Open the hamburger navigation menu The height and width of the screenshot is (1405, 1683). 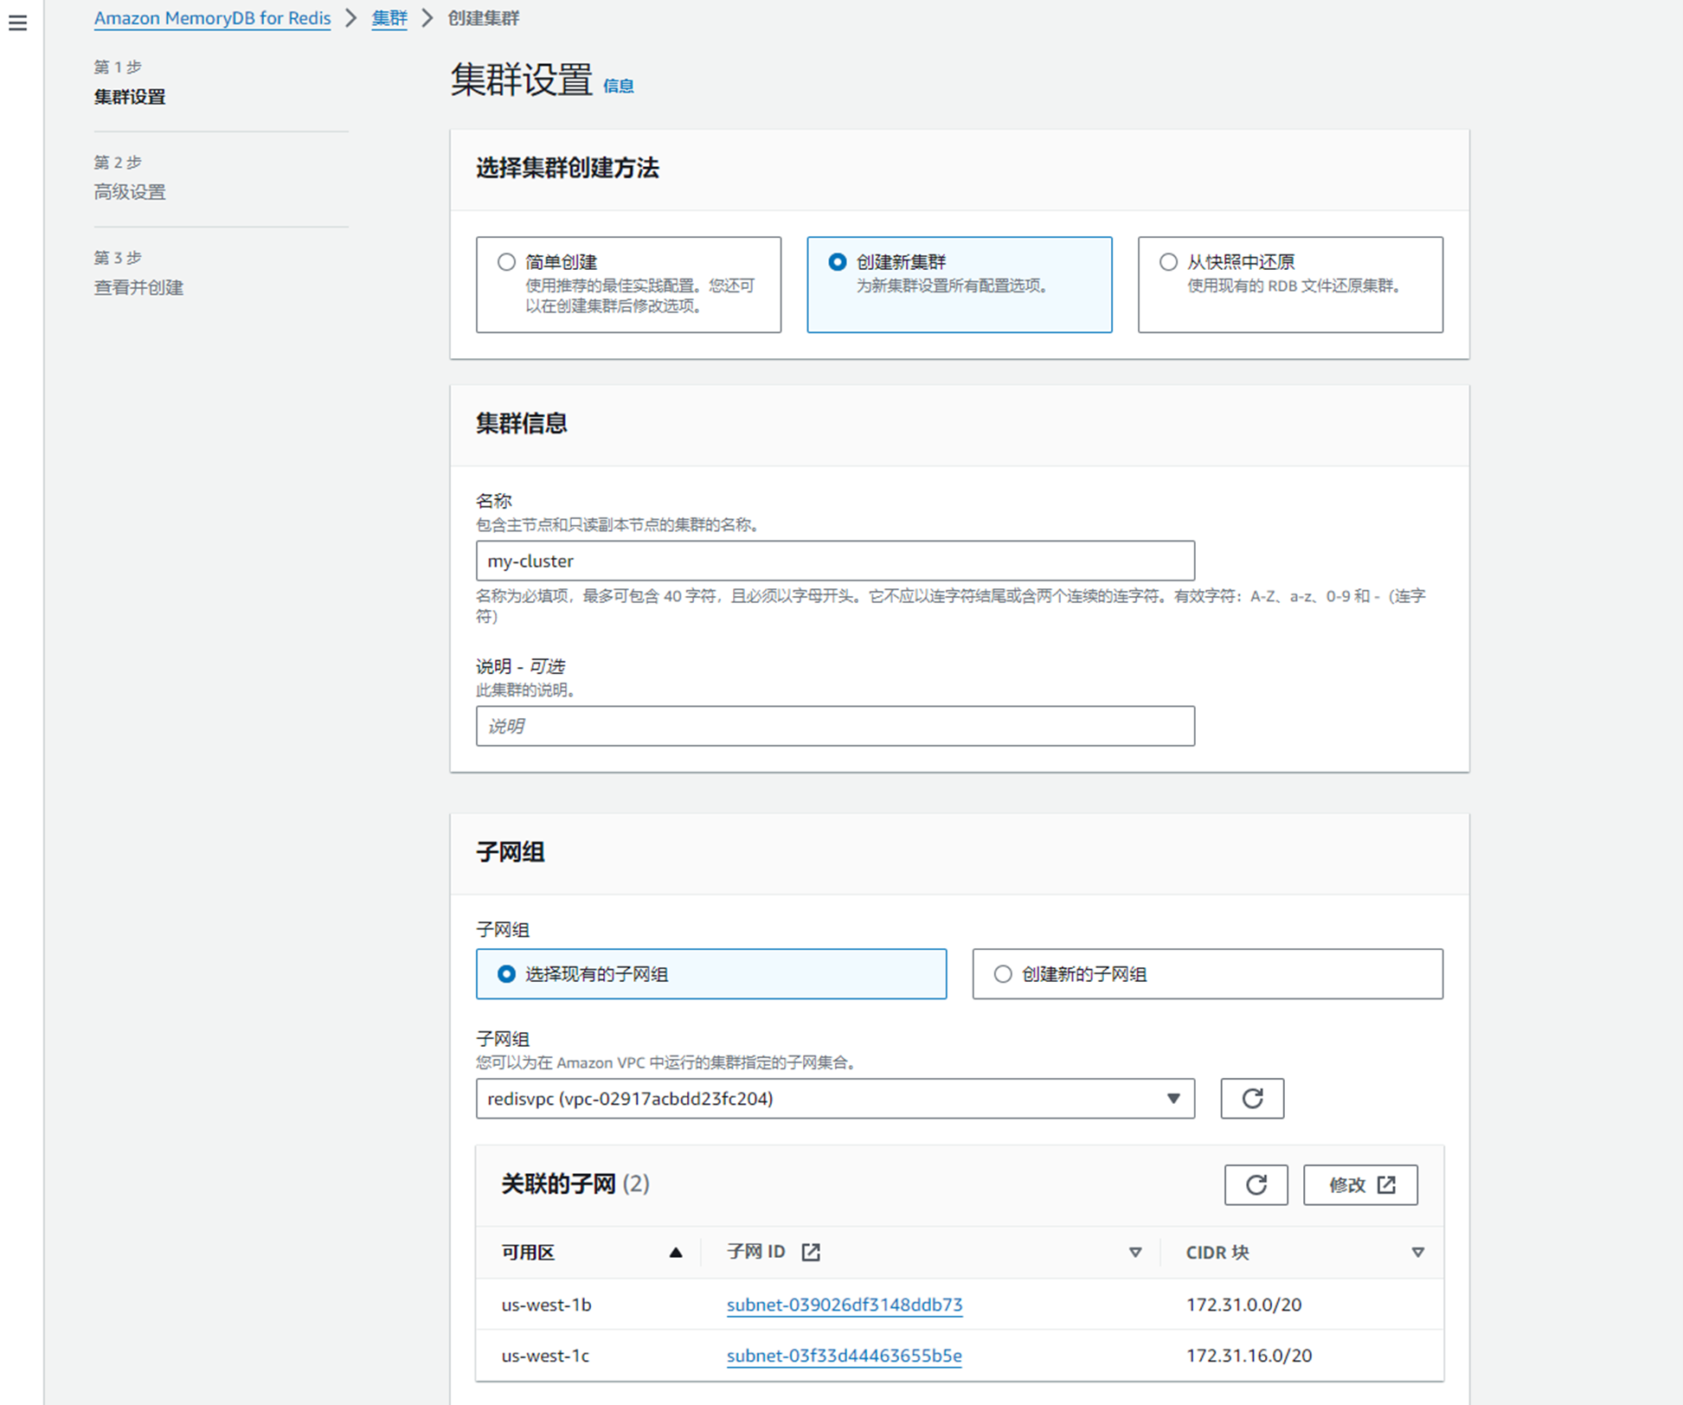tap(17, 23)
